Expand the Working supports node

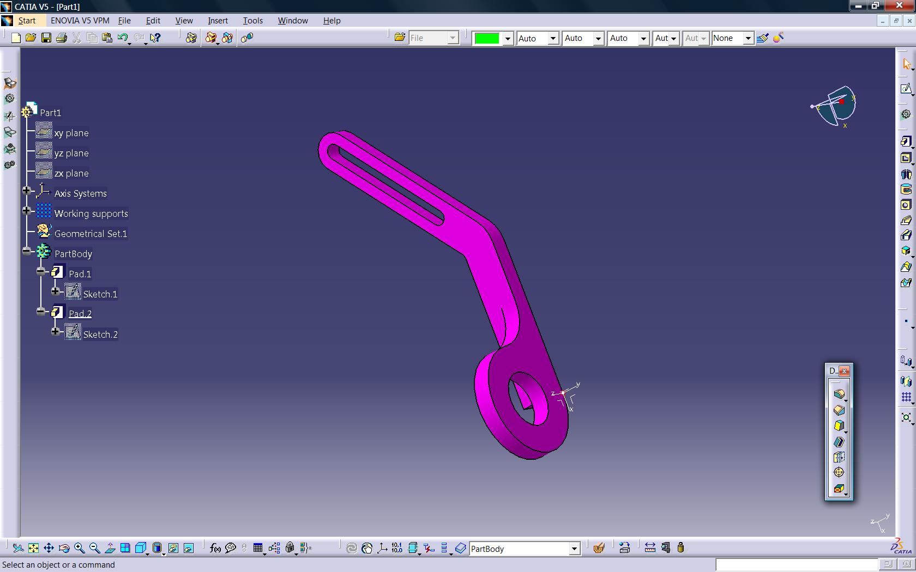point(27,210)
